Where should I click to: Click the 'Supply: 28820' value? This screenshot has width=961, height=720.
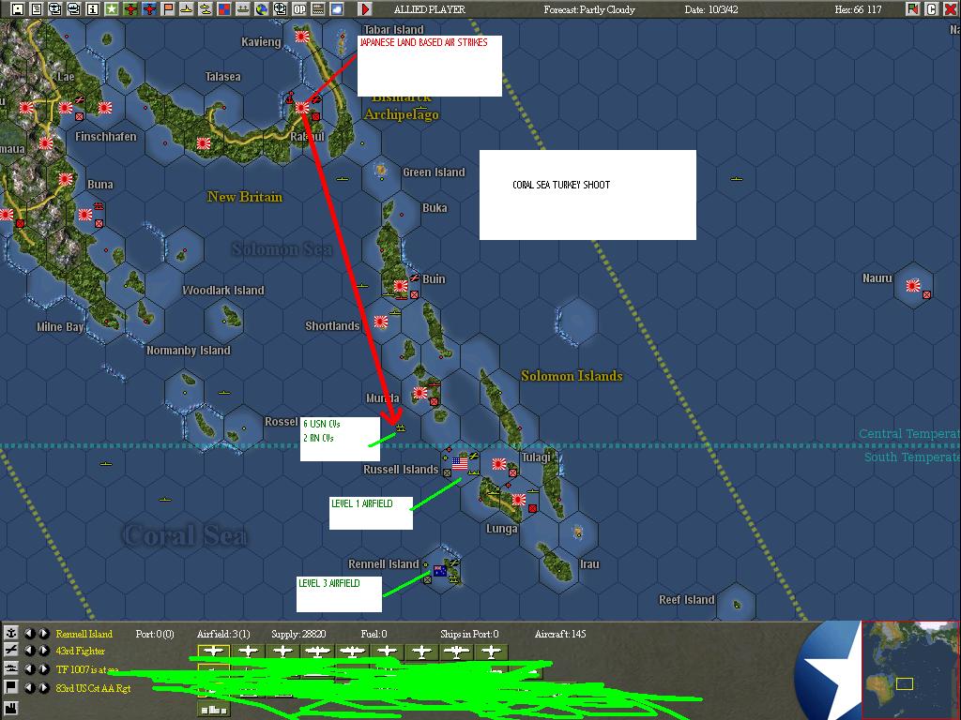click(x=299, y=634)
